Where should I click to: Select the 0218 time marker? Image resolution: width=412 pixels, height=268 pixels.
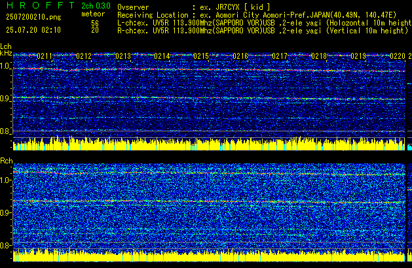coord(319,56)
